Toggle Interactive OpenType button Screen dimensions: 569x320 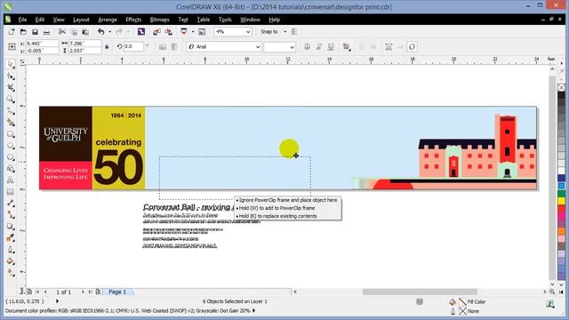(x=412, y=47)
